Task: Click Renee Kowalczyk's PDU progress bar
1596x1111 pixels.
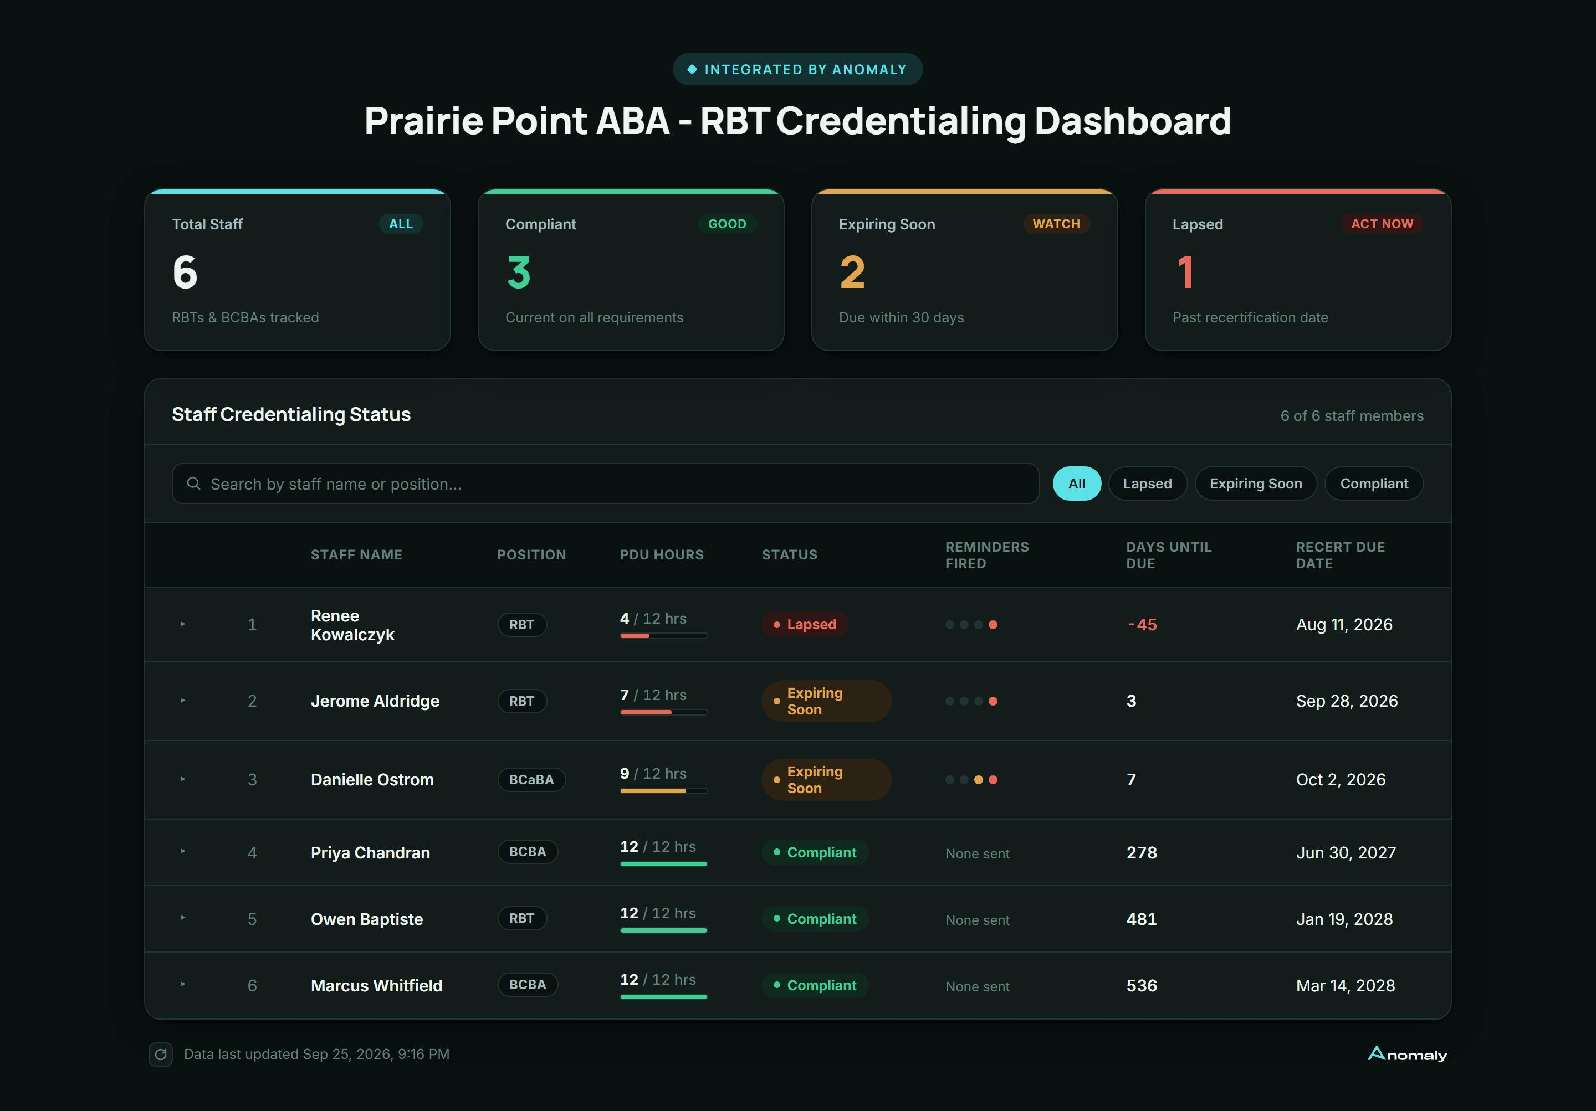Action: tap(664, 636)
